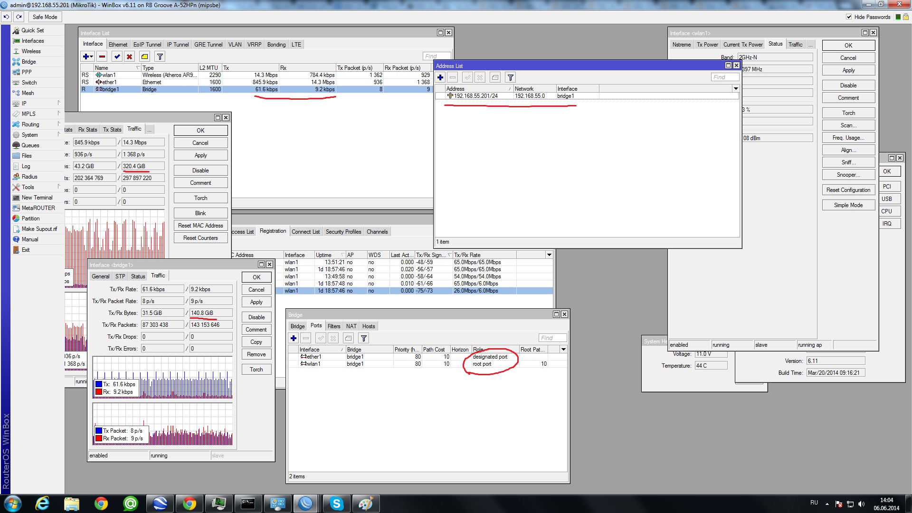912x513 pixels.
Task: Add new address with plus icon in Address List
Action: coord(440,77)
